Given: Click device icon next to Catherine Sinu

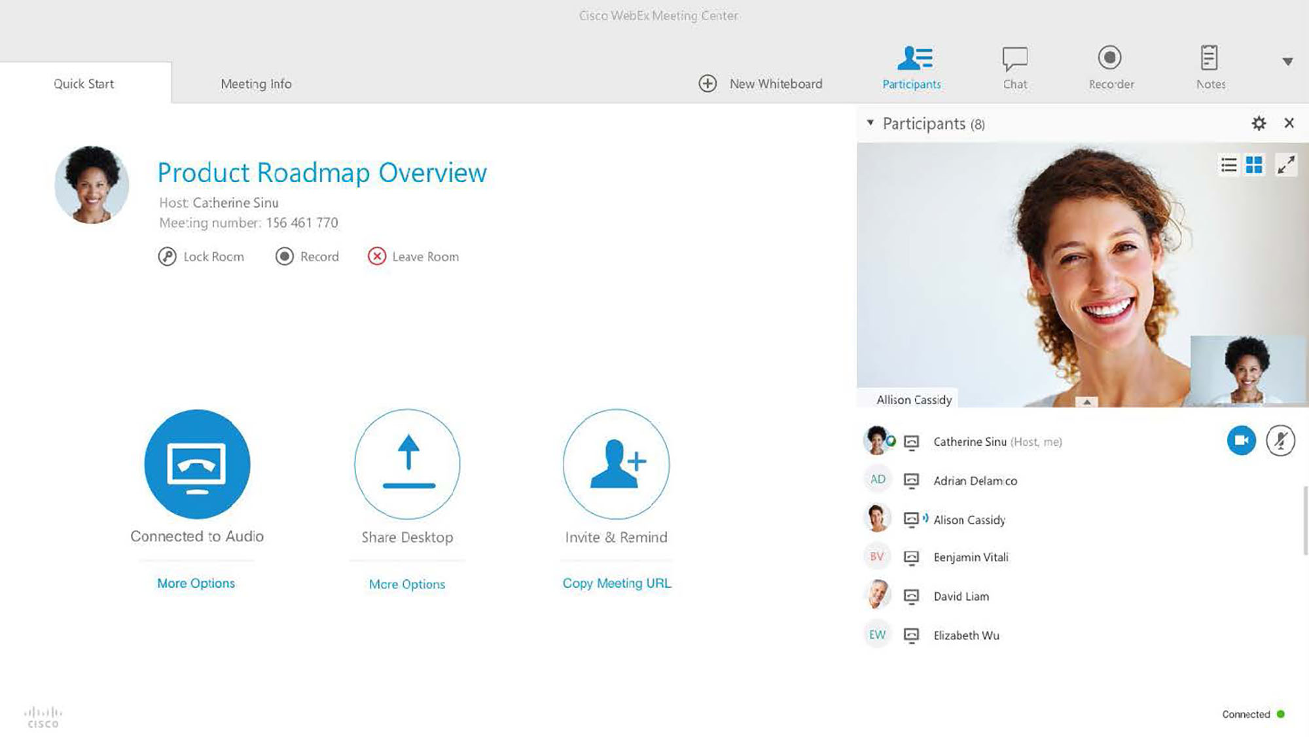Looking at the screenshot, I should point(911,442).
